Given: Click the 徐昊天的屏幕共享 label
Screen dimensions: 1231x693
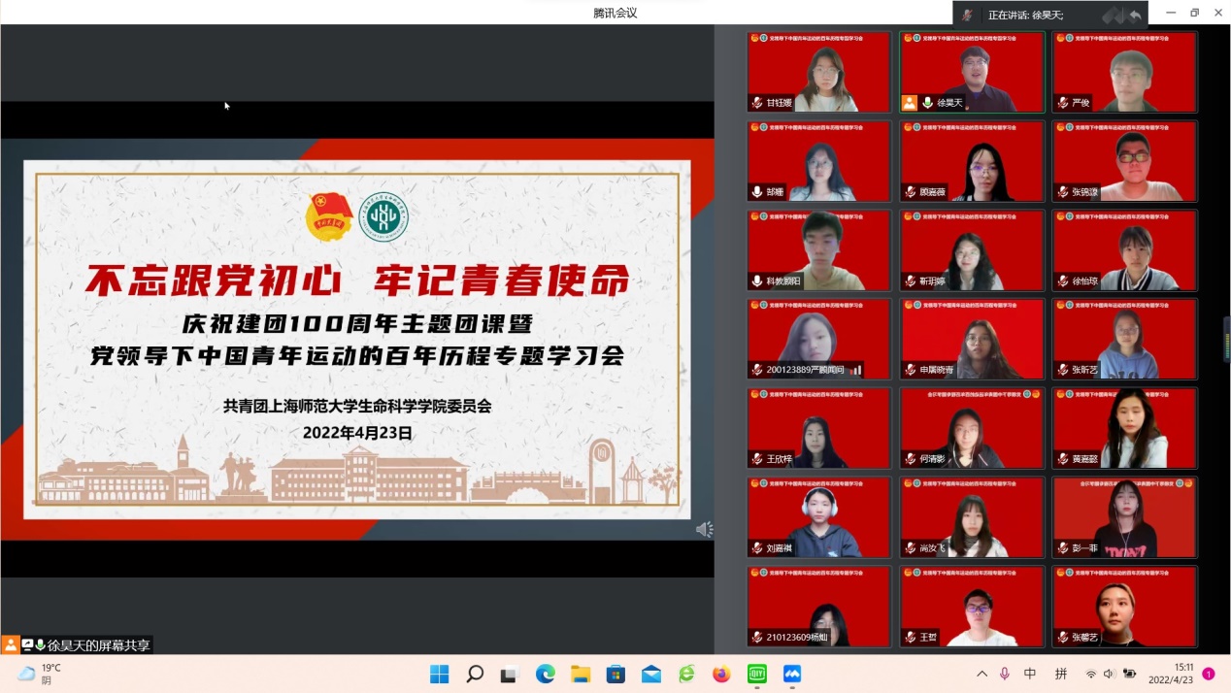Looking at the screenshot, I should pyautogui.click(x=98, y=644).
